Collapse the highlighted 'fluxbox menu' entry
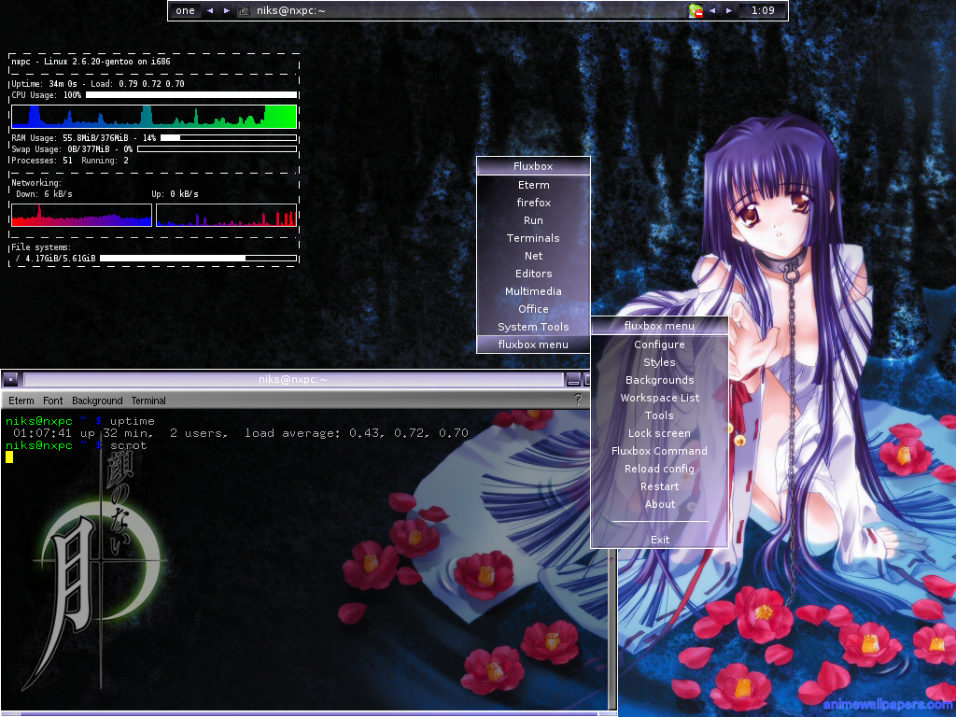This screenshot has height=717, width=956. coord(533,344)
